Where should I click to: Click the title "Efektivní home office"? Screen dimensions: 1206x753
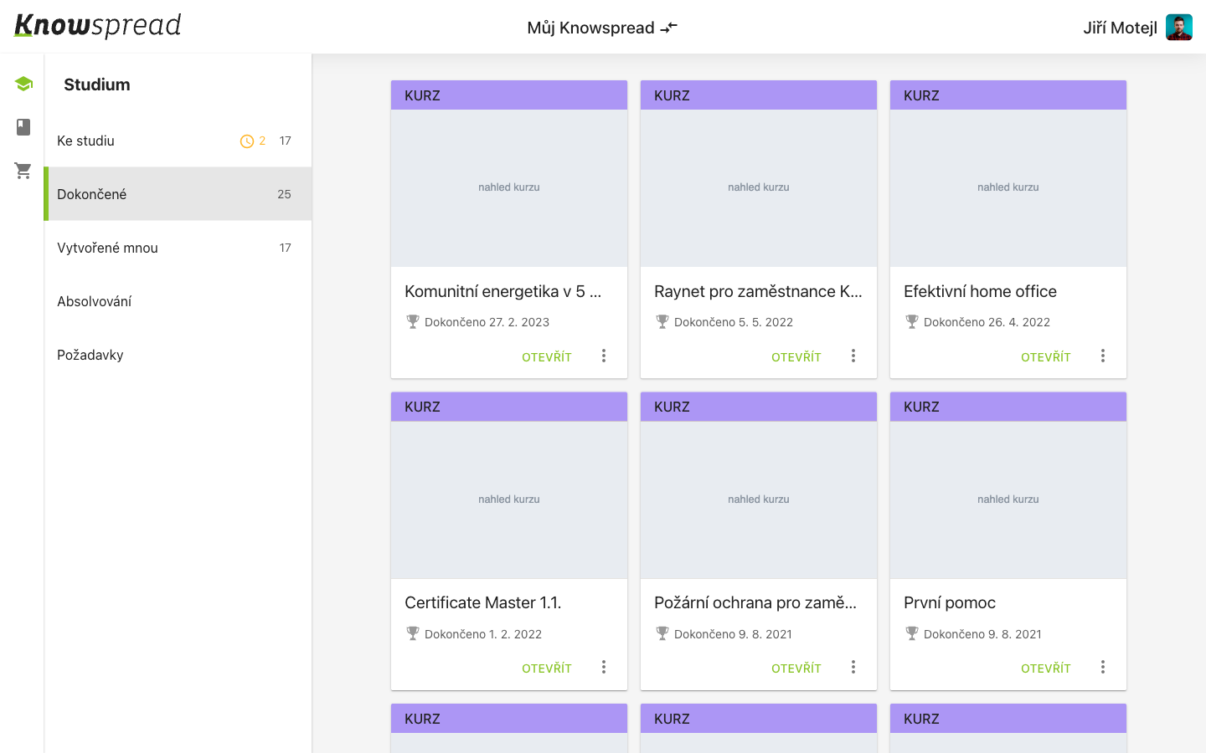coord(980,291)
